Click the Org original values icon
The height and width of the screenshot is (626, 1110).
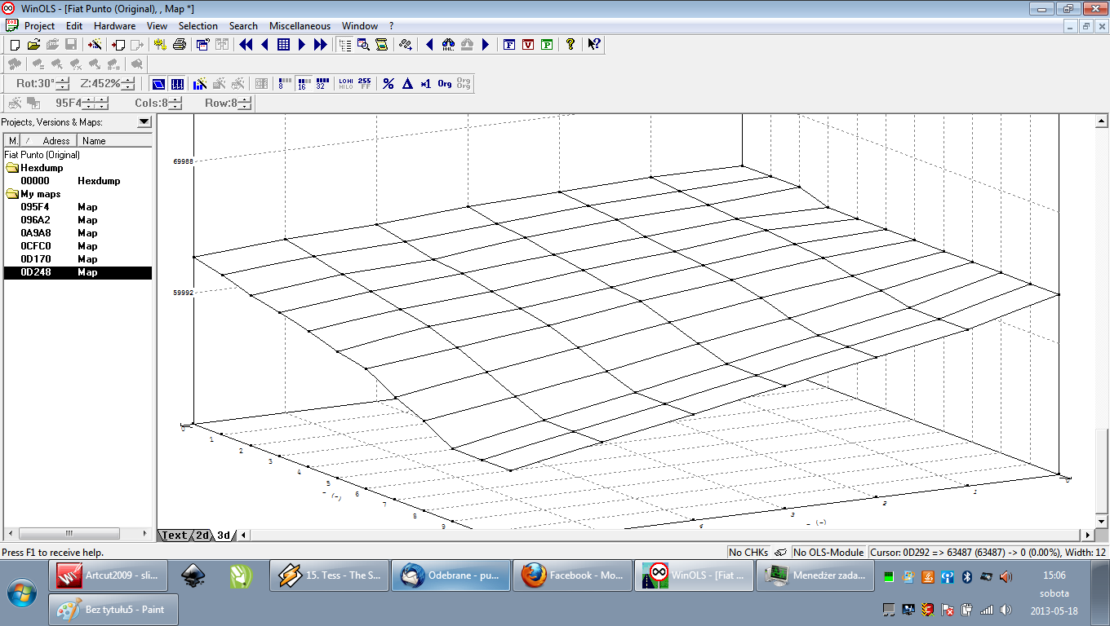(x=445, y=83)
